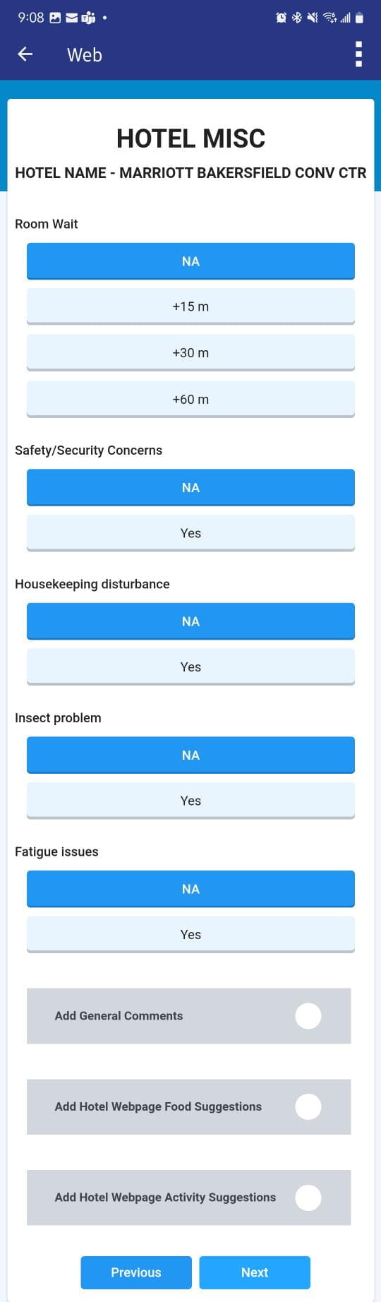Select Yes under Insect problem

(x=190, y=801)
